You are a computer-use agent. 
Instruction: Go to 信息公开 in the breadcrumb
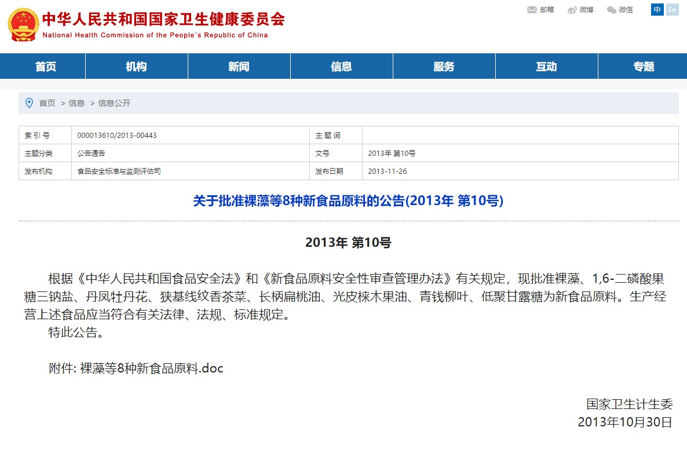point(114,103)
